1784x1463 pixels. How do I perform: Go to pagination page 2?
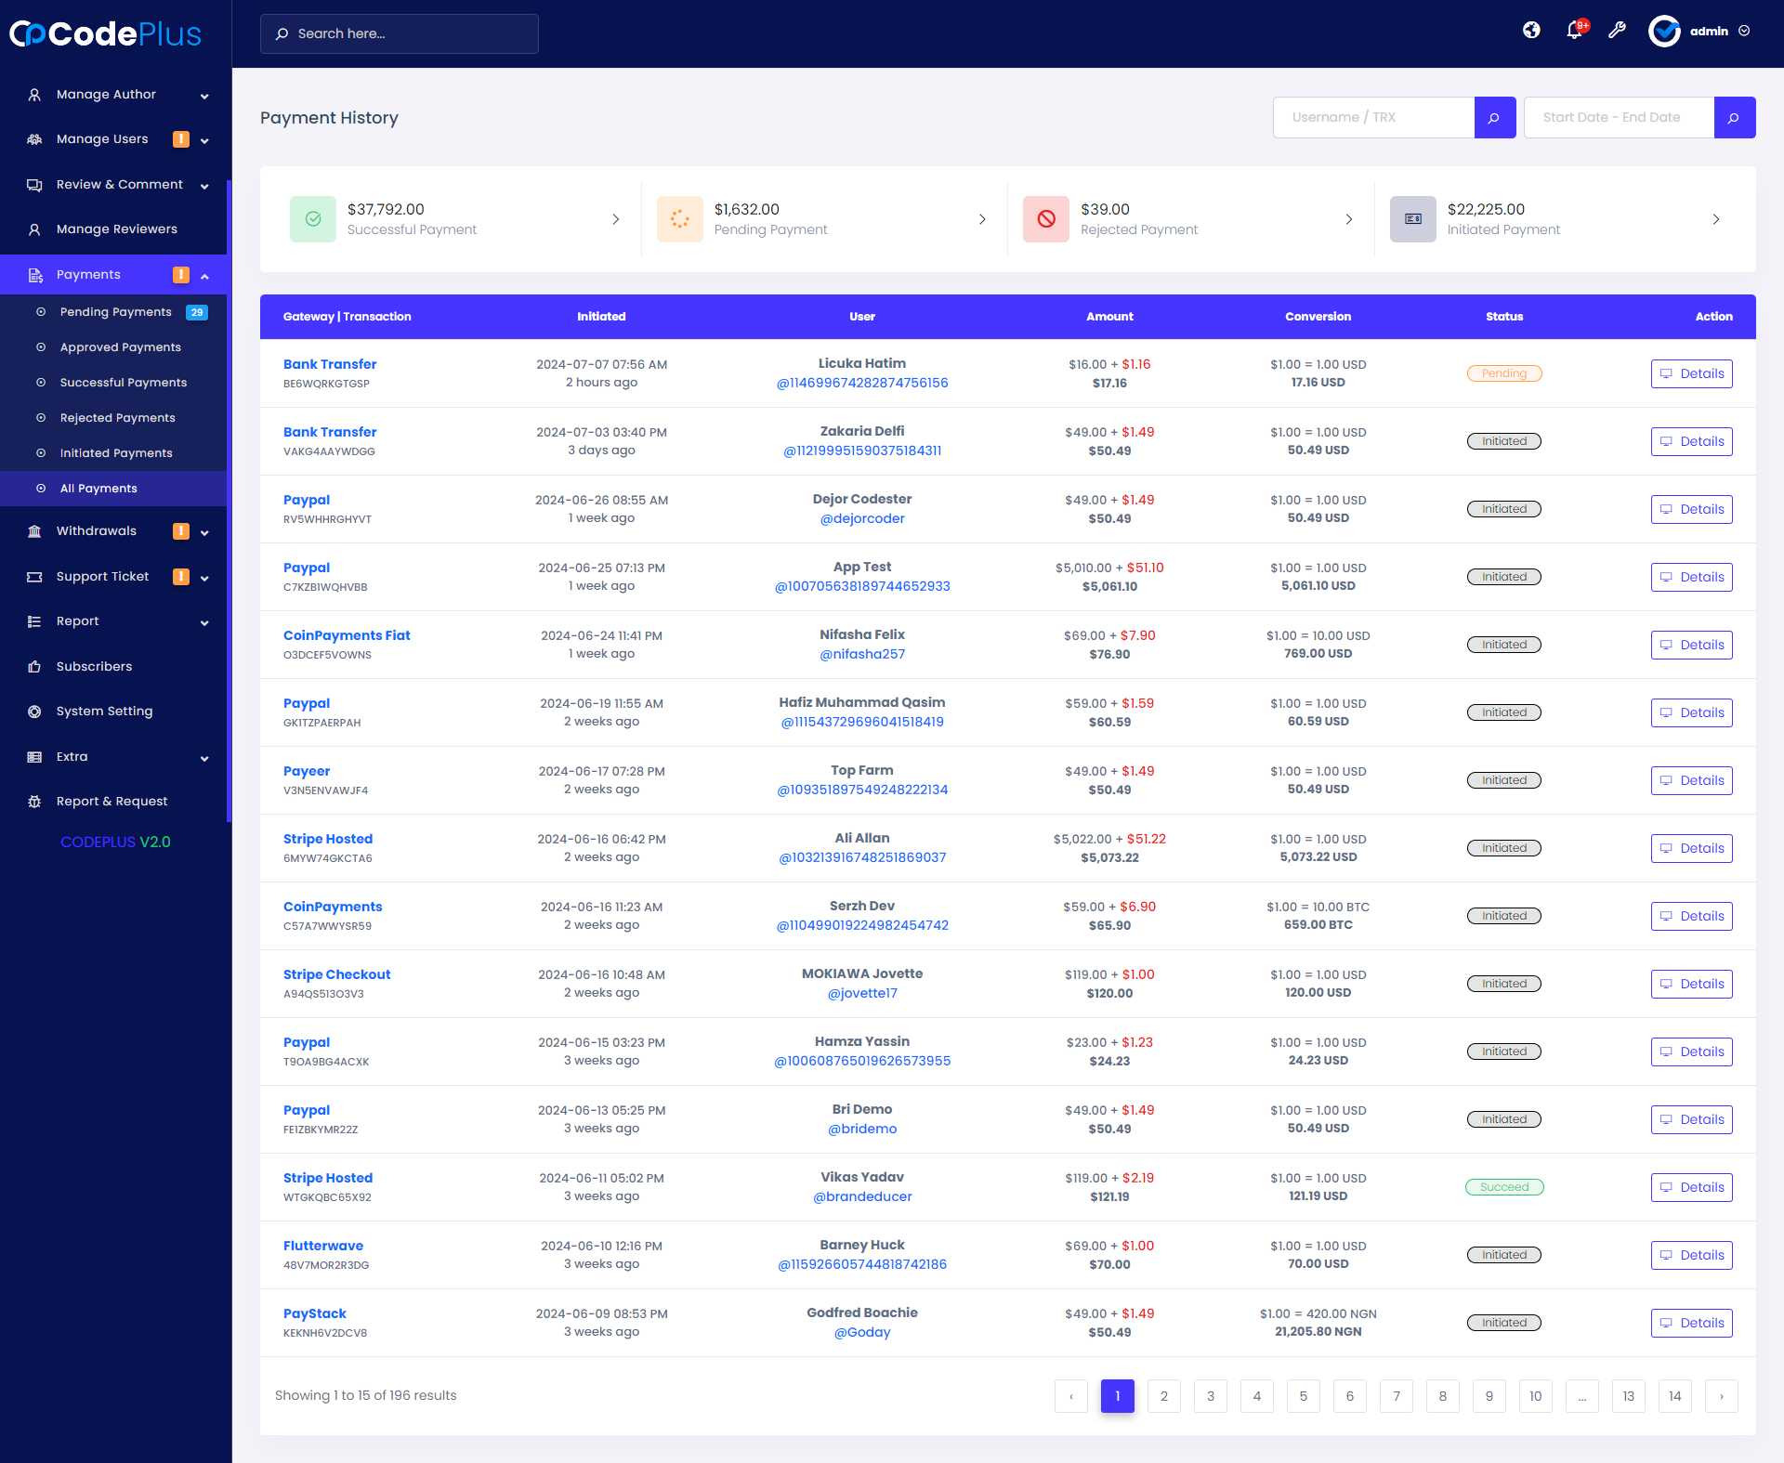coord(1163,1396)
